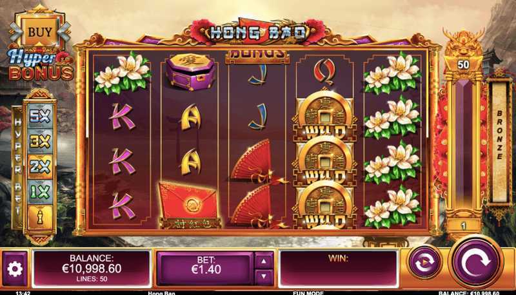This screenshot has height=295, width=516.
Task: Open autoplay with the small circular arrows button
Action: click(x=424, y=263)
